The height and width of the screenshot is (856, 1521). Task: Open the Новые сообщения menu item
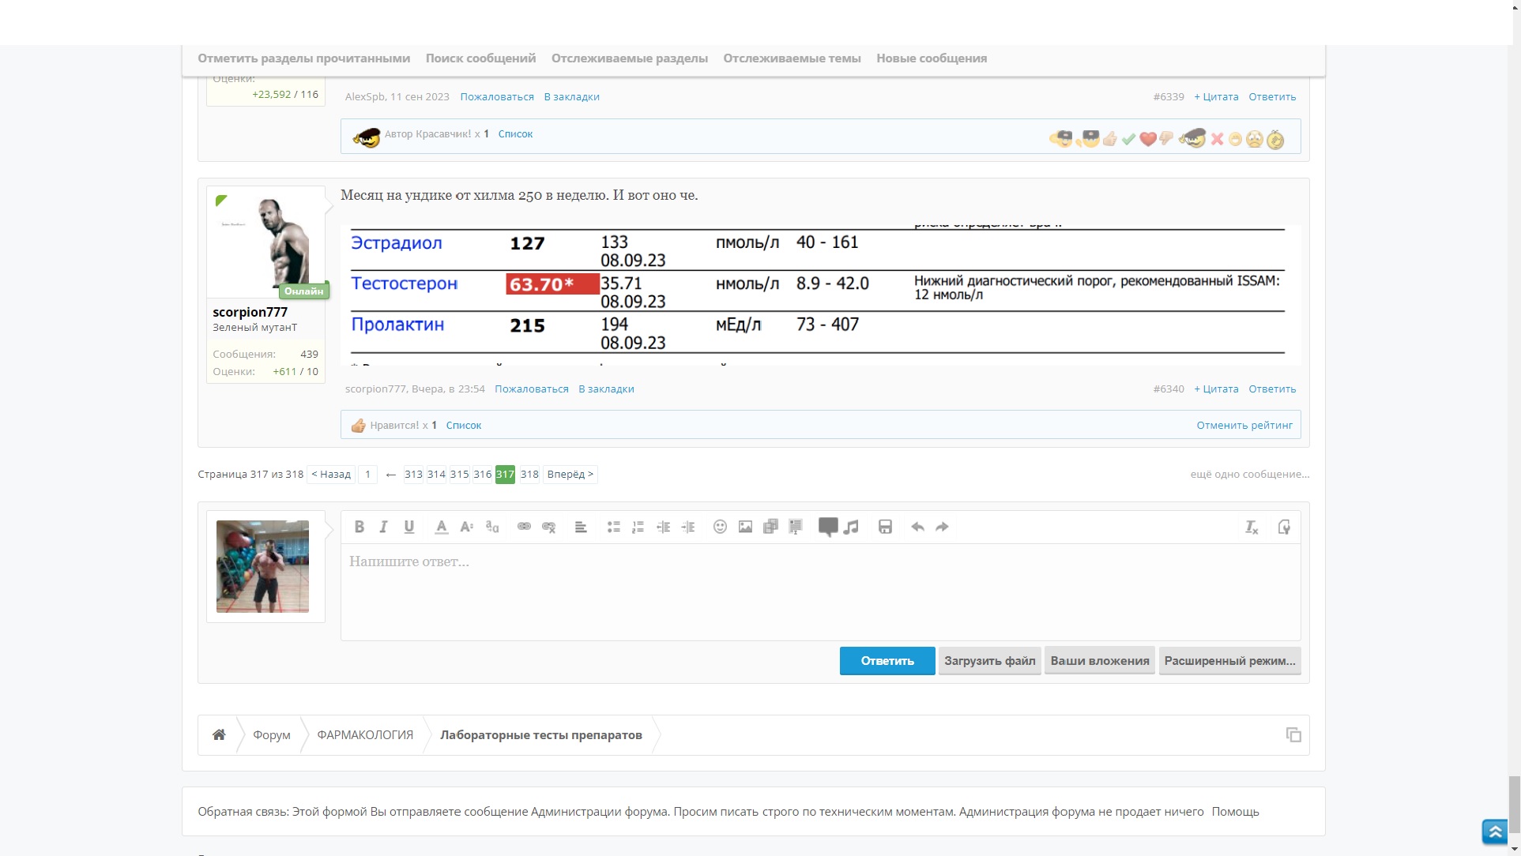tap(931, 58)
